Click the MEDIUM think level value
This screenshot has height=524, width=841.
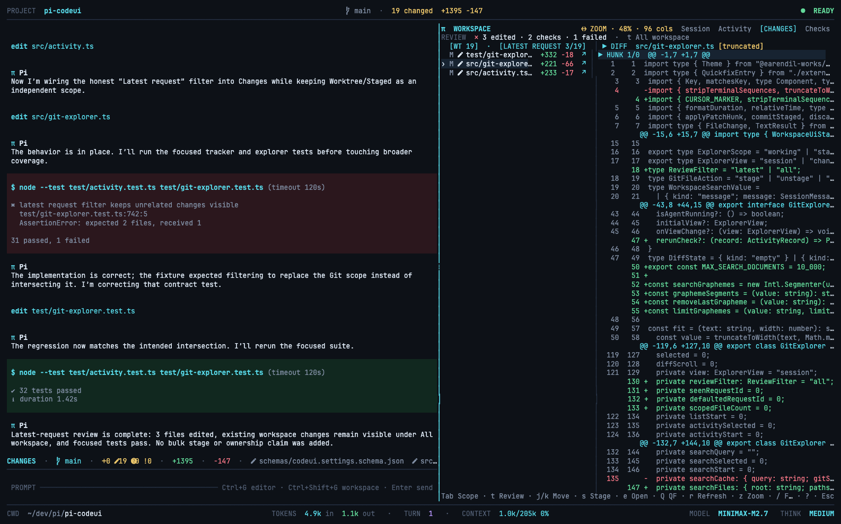pos(821,514)
